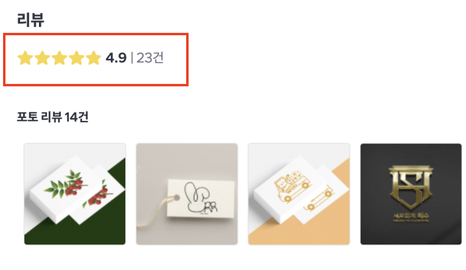Open the red berry business card photo
466x270 pixels.
pyautogui.click(x=75, y=194)
